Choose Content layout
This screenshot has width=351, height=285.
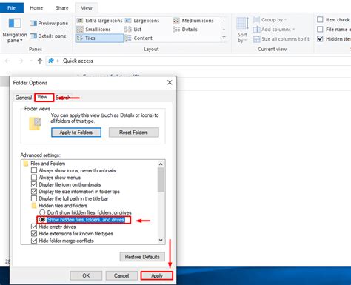coord(138,38)
